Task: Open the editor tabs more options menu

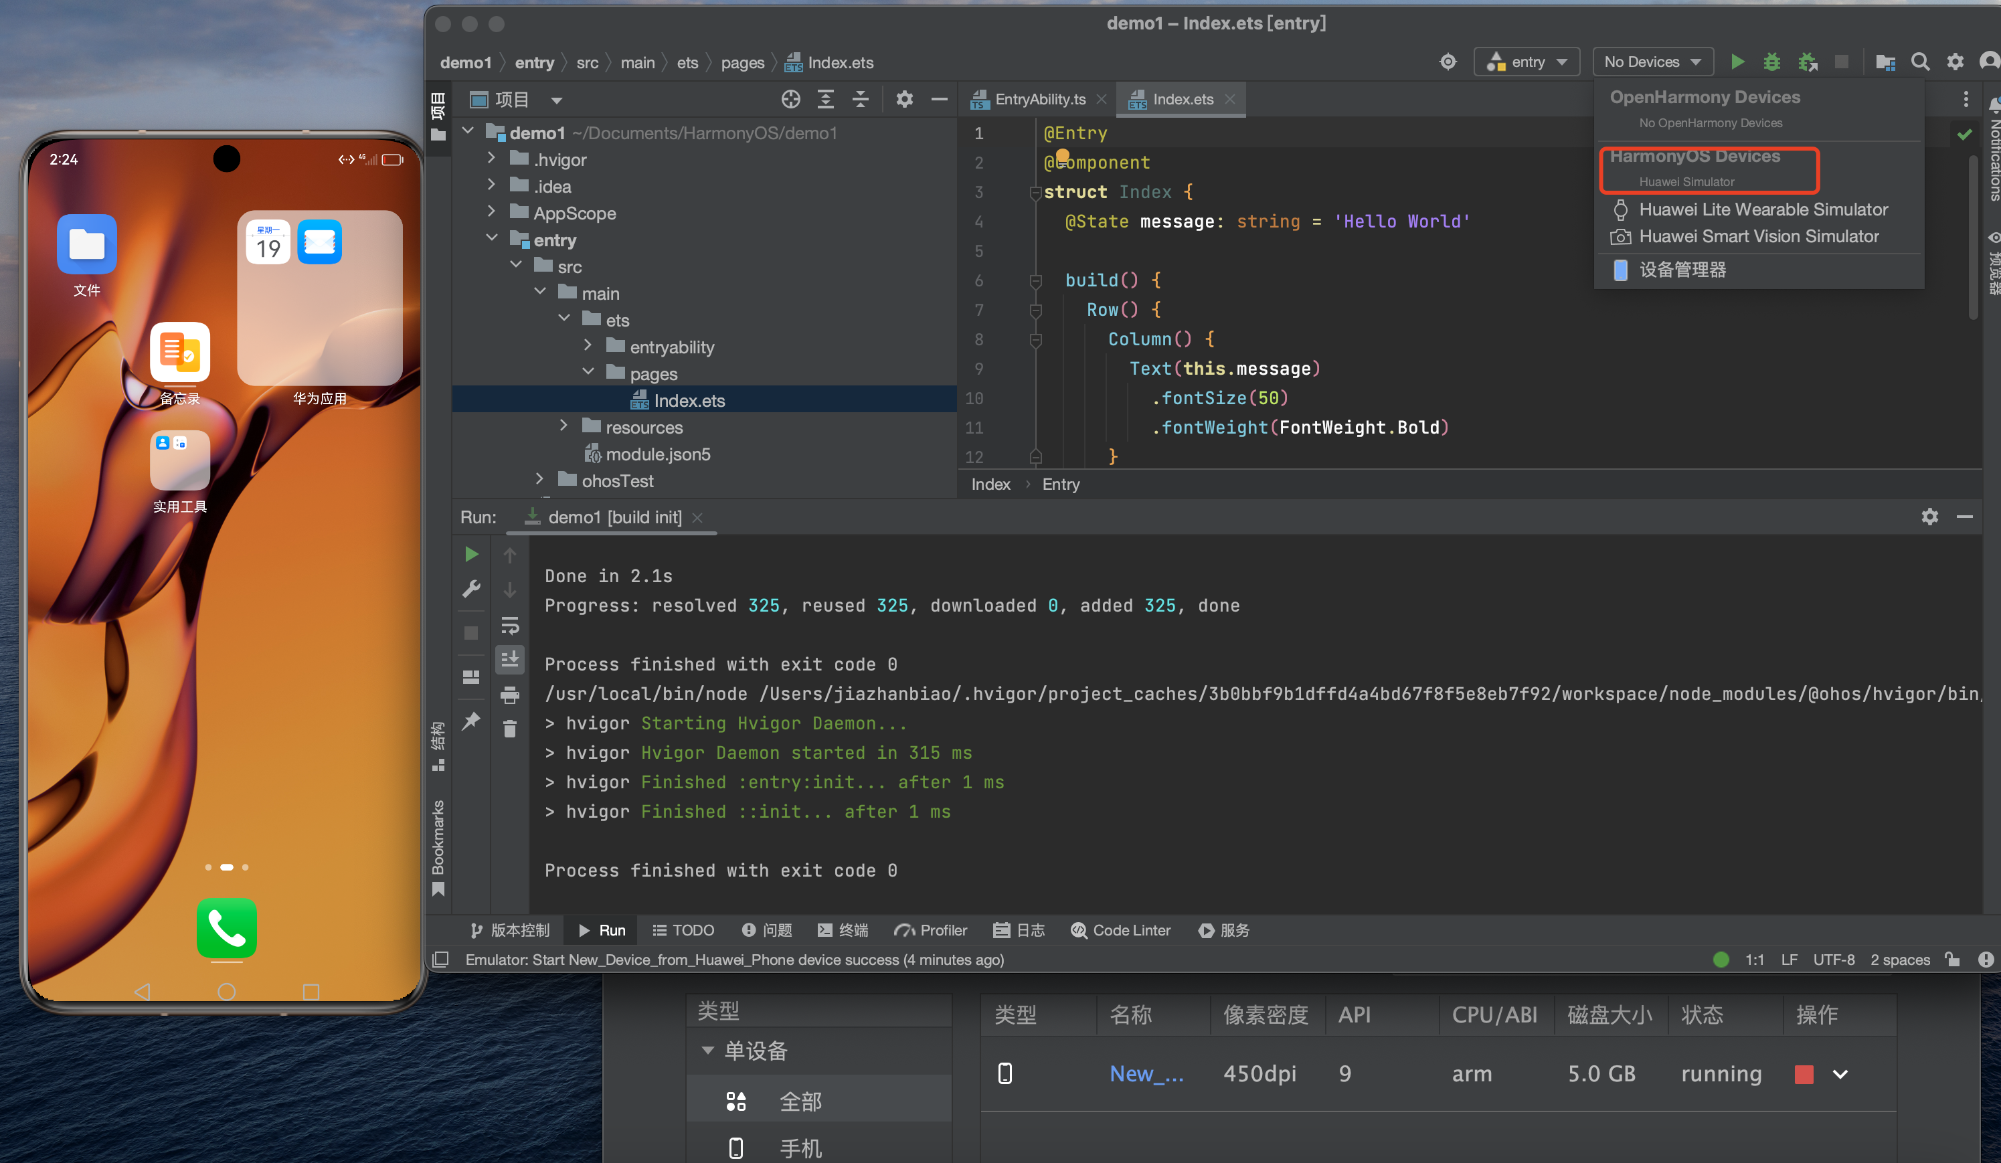Action: click(1966, 99)
